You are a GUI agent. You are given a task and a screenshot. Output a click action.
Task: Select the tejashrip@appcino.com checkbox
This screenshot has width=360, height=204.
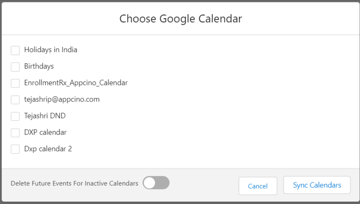15,100
